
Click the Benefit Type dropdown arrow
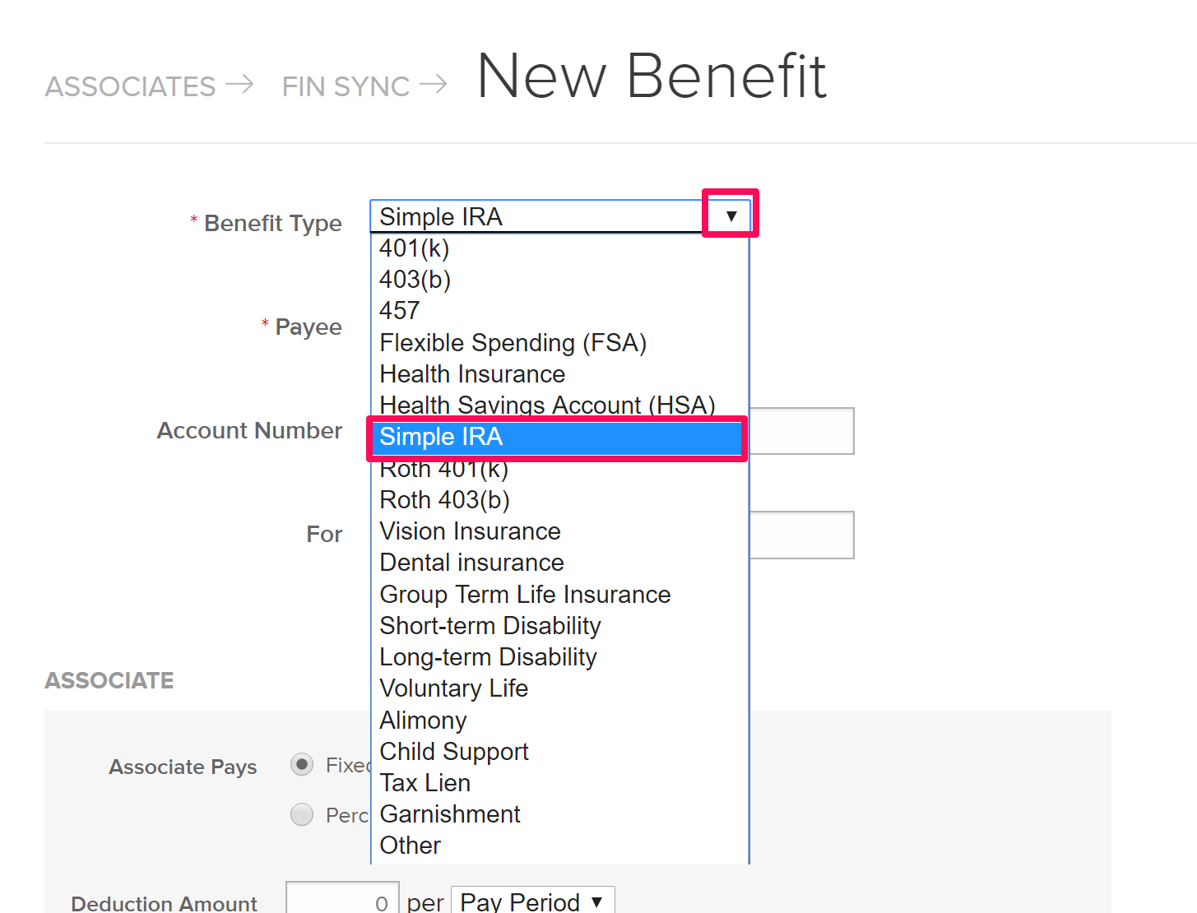[731, 216]
